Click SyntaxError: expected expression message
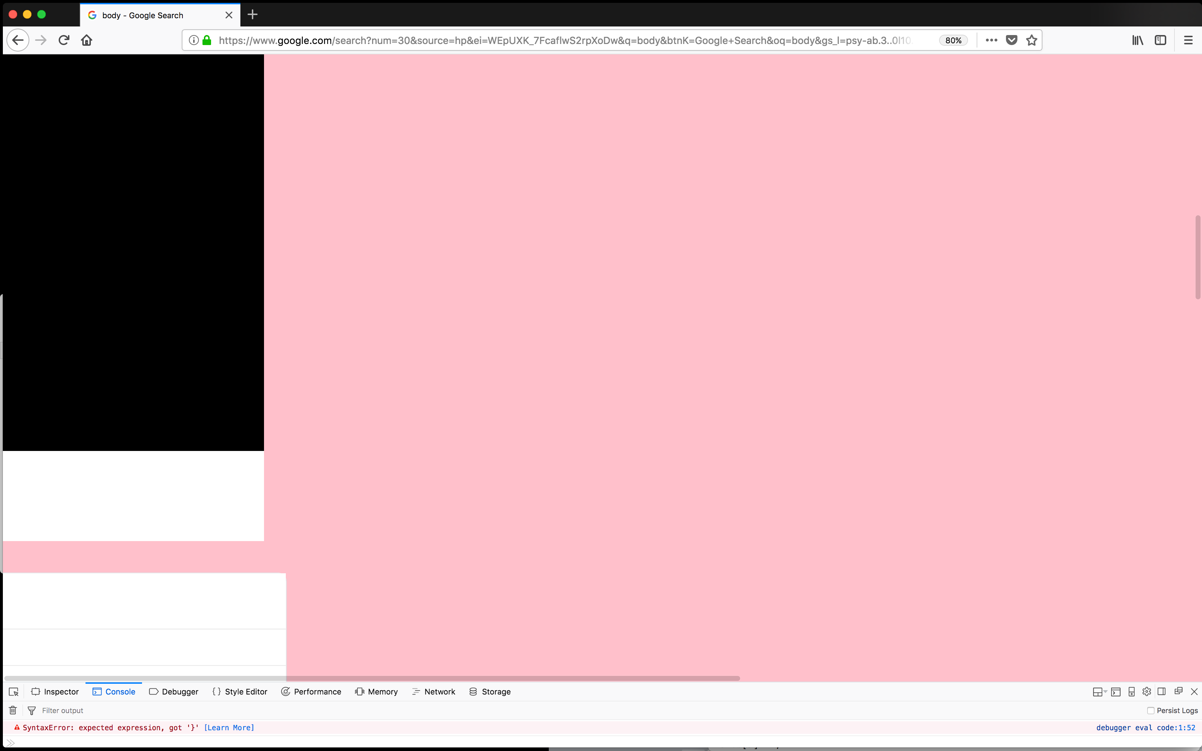Image resolution: width=1202 pixels, height=751 pixels. pyautogui.click(x=111, y=728)
